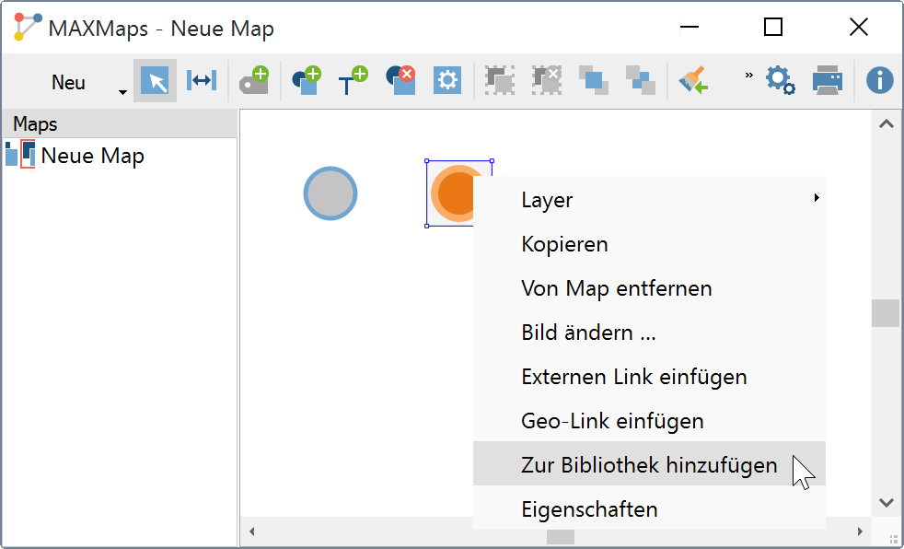Screen dimensions: 904x549
Task: Open the Layer submenu
Action: click(649, 200)
